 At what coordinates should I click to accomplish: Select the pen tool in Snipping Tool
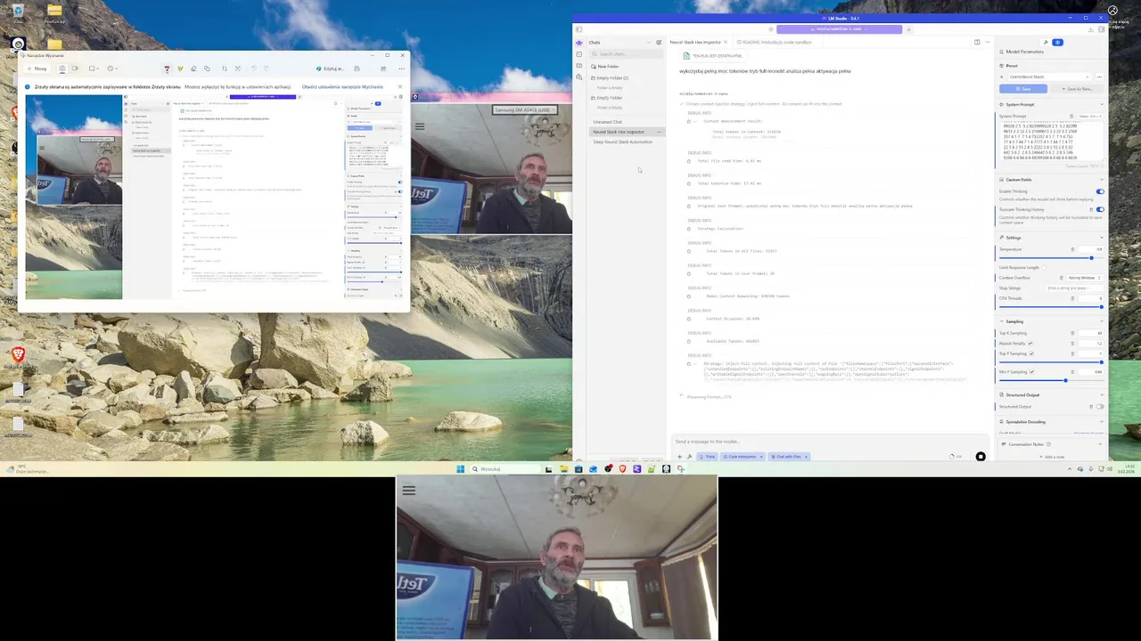coord(167,69)
